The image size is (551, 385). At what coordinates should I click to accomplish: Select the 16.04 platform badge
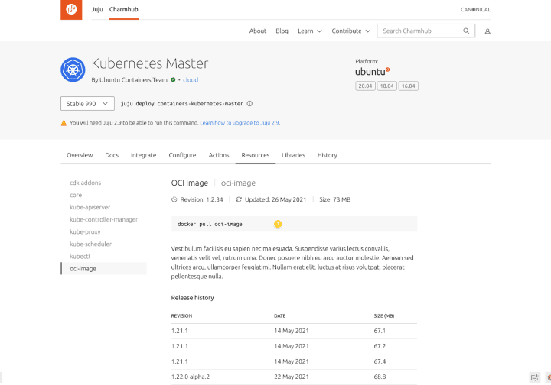tap(409, 86)
